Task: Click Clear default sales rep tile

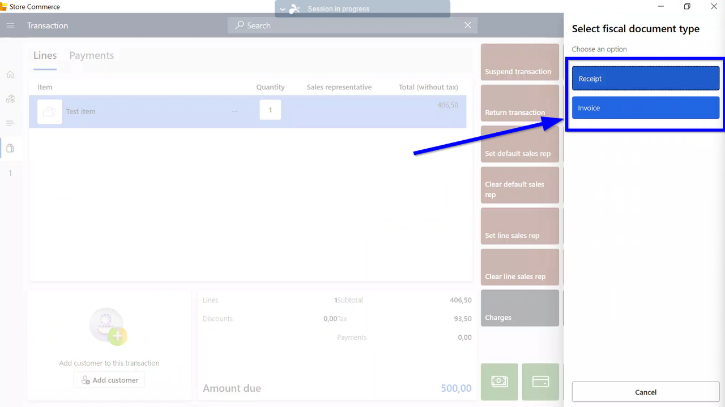Action: pyautogui.click(x=520, y=185)
